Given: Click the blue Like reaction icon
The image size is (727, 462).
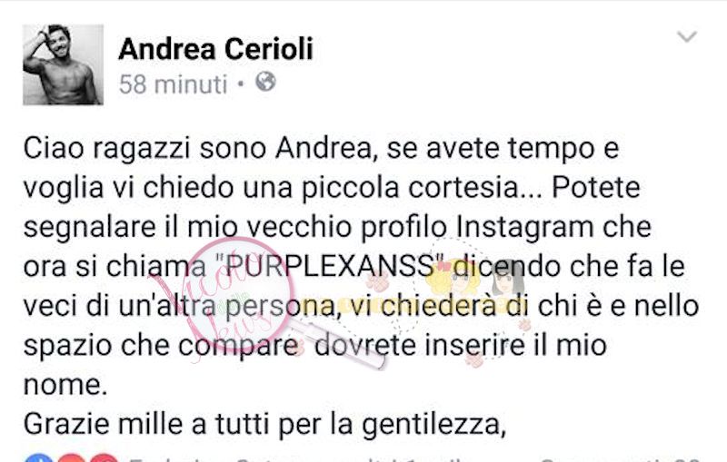Looking at the screenshot, I should tap(38, 457).
